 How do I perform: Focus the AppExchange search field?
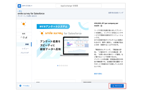pos(78,6)
